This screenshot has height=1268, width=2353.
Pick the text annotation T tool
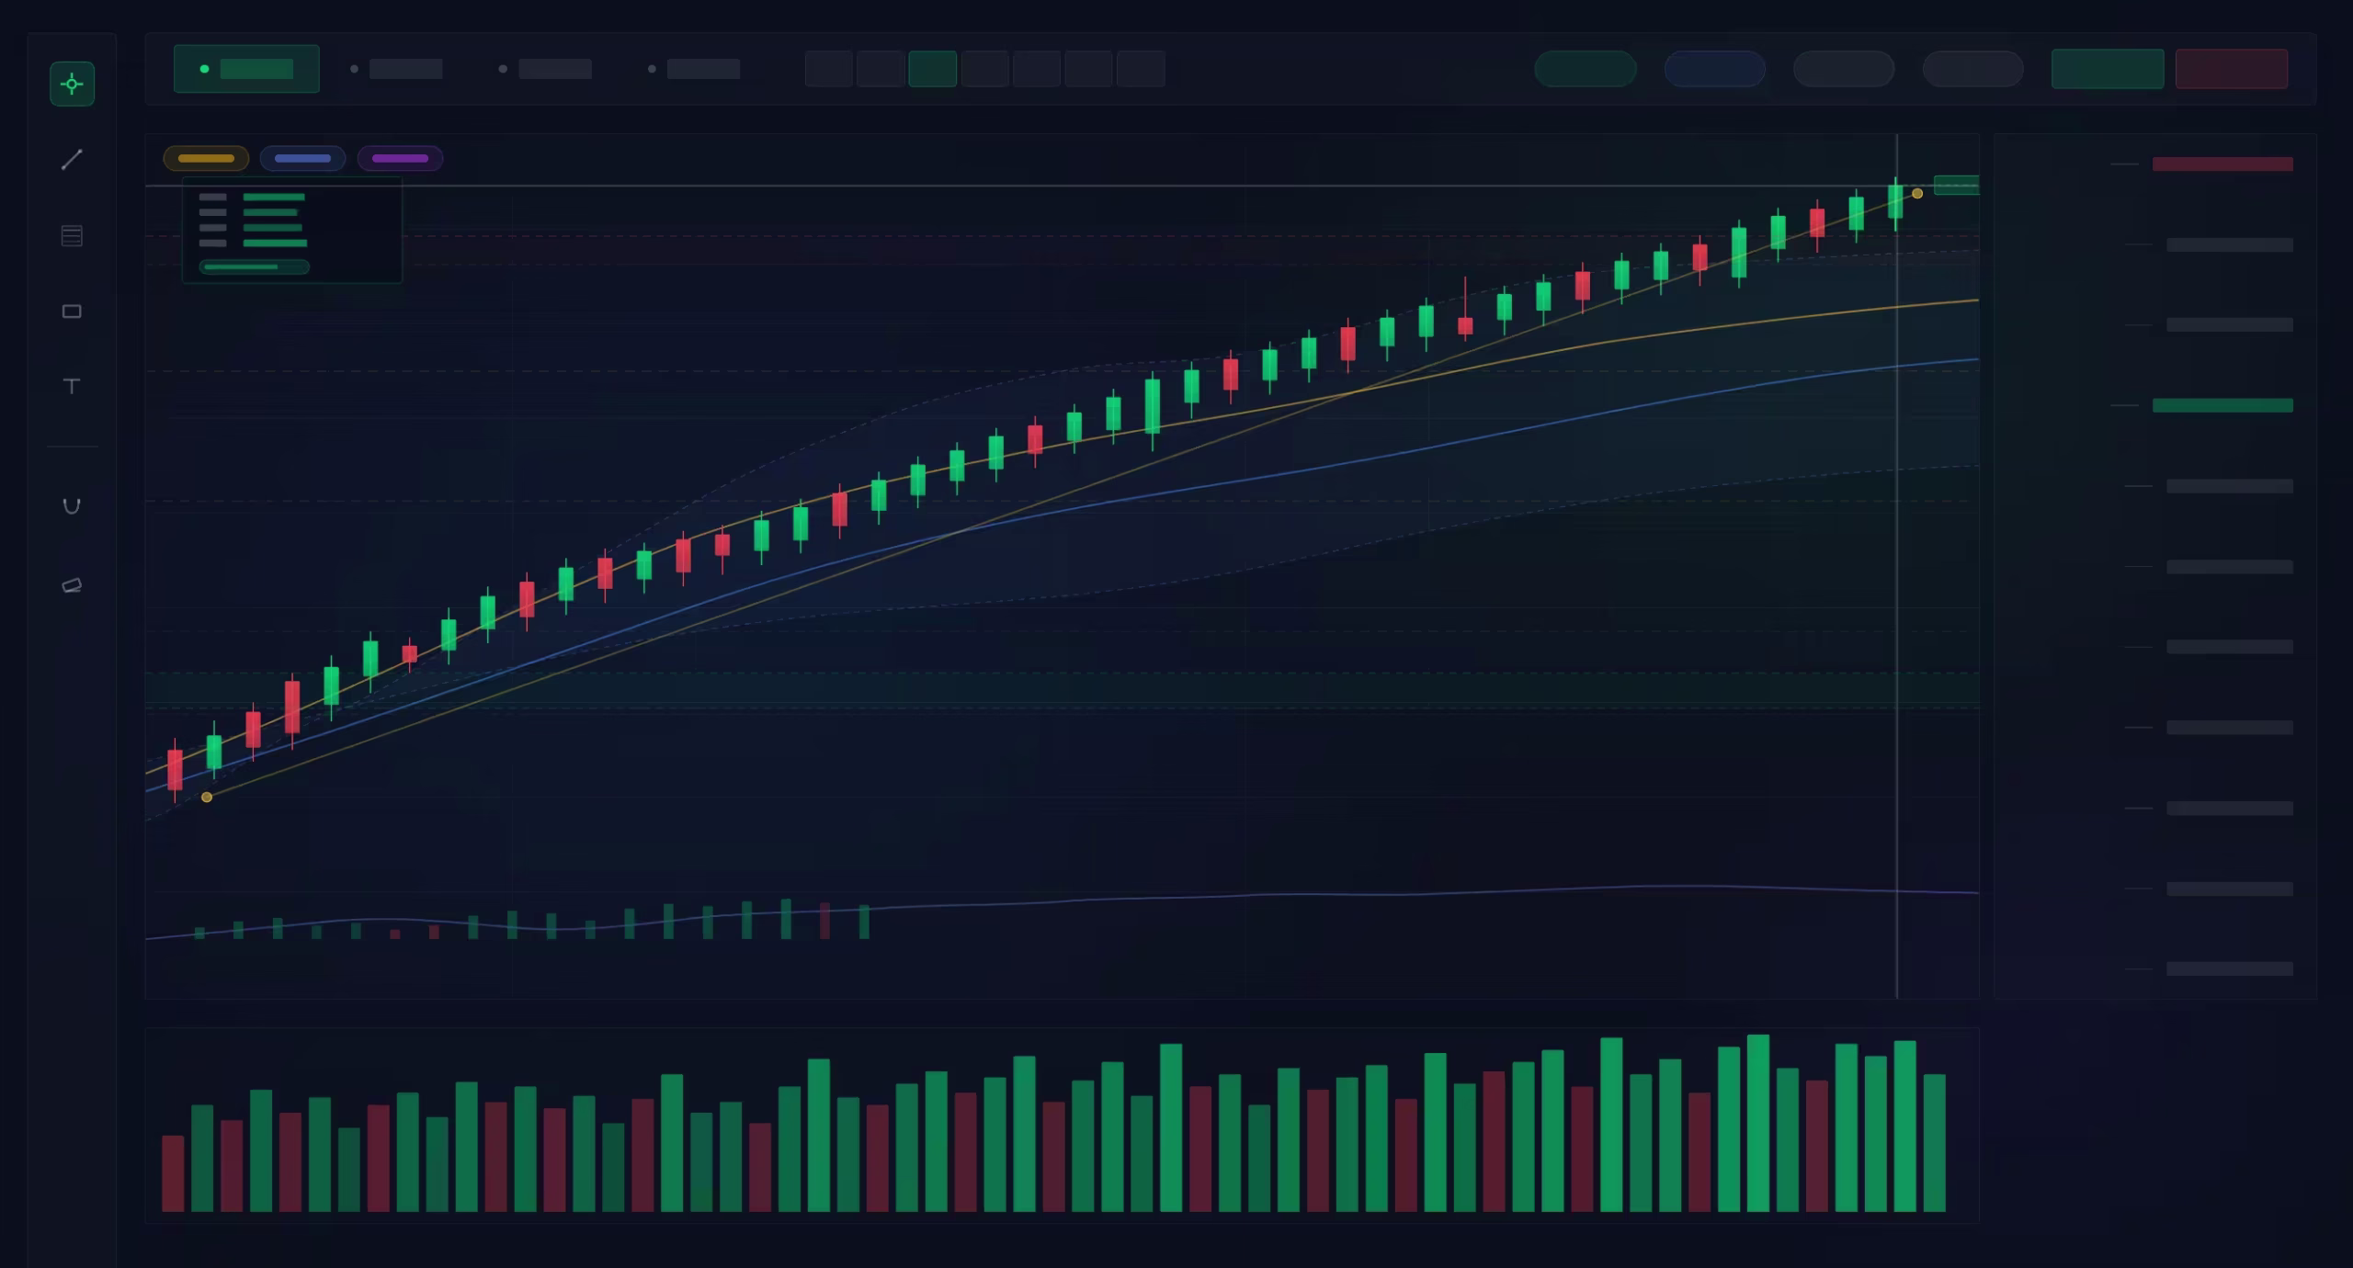(x=72, y=386)
